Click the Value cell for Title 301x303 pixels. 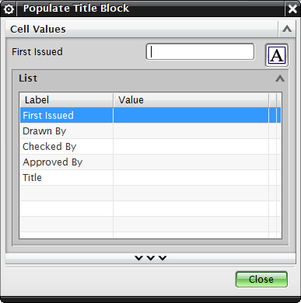point(191,178)
